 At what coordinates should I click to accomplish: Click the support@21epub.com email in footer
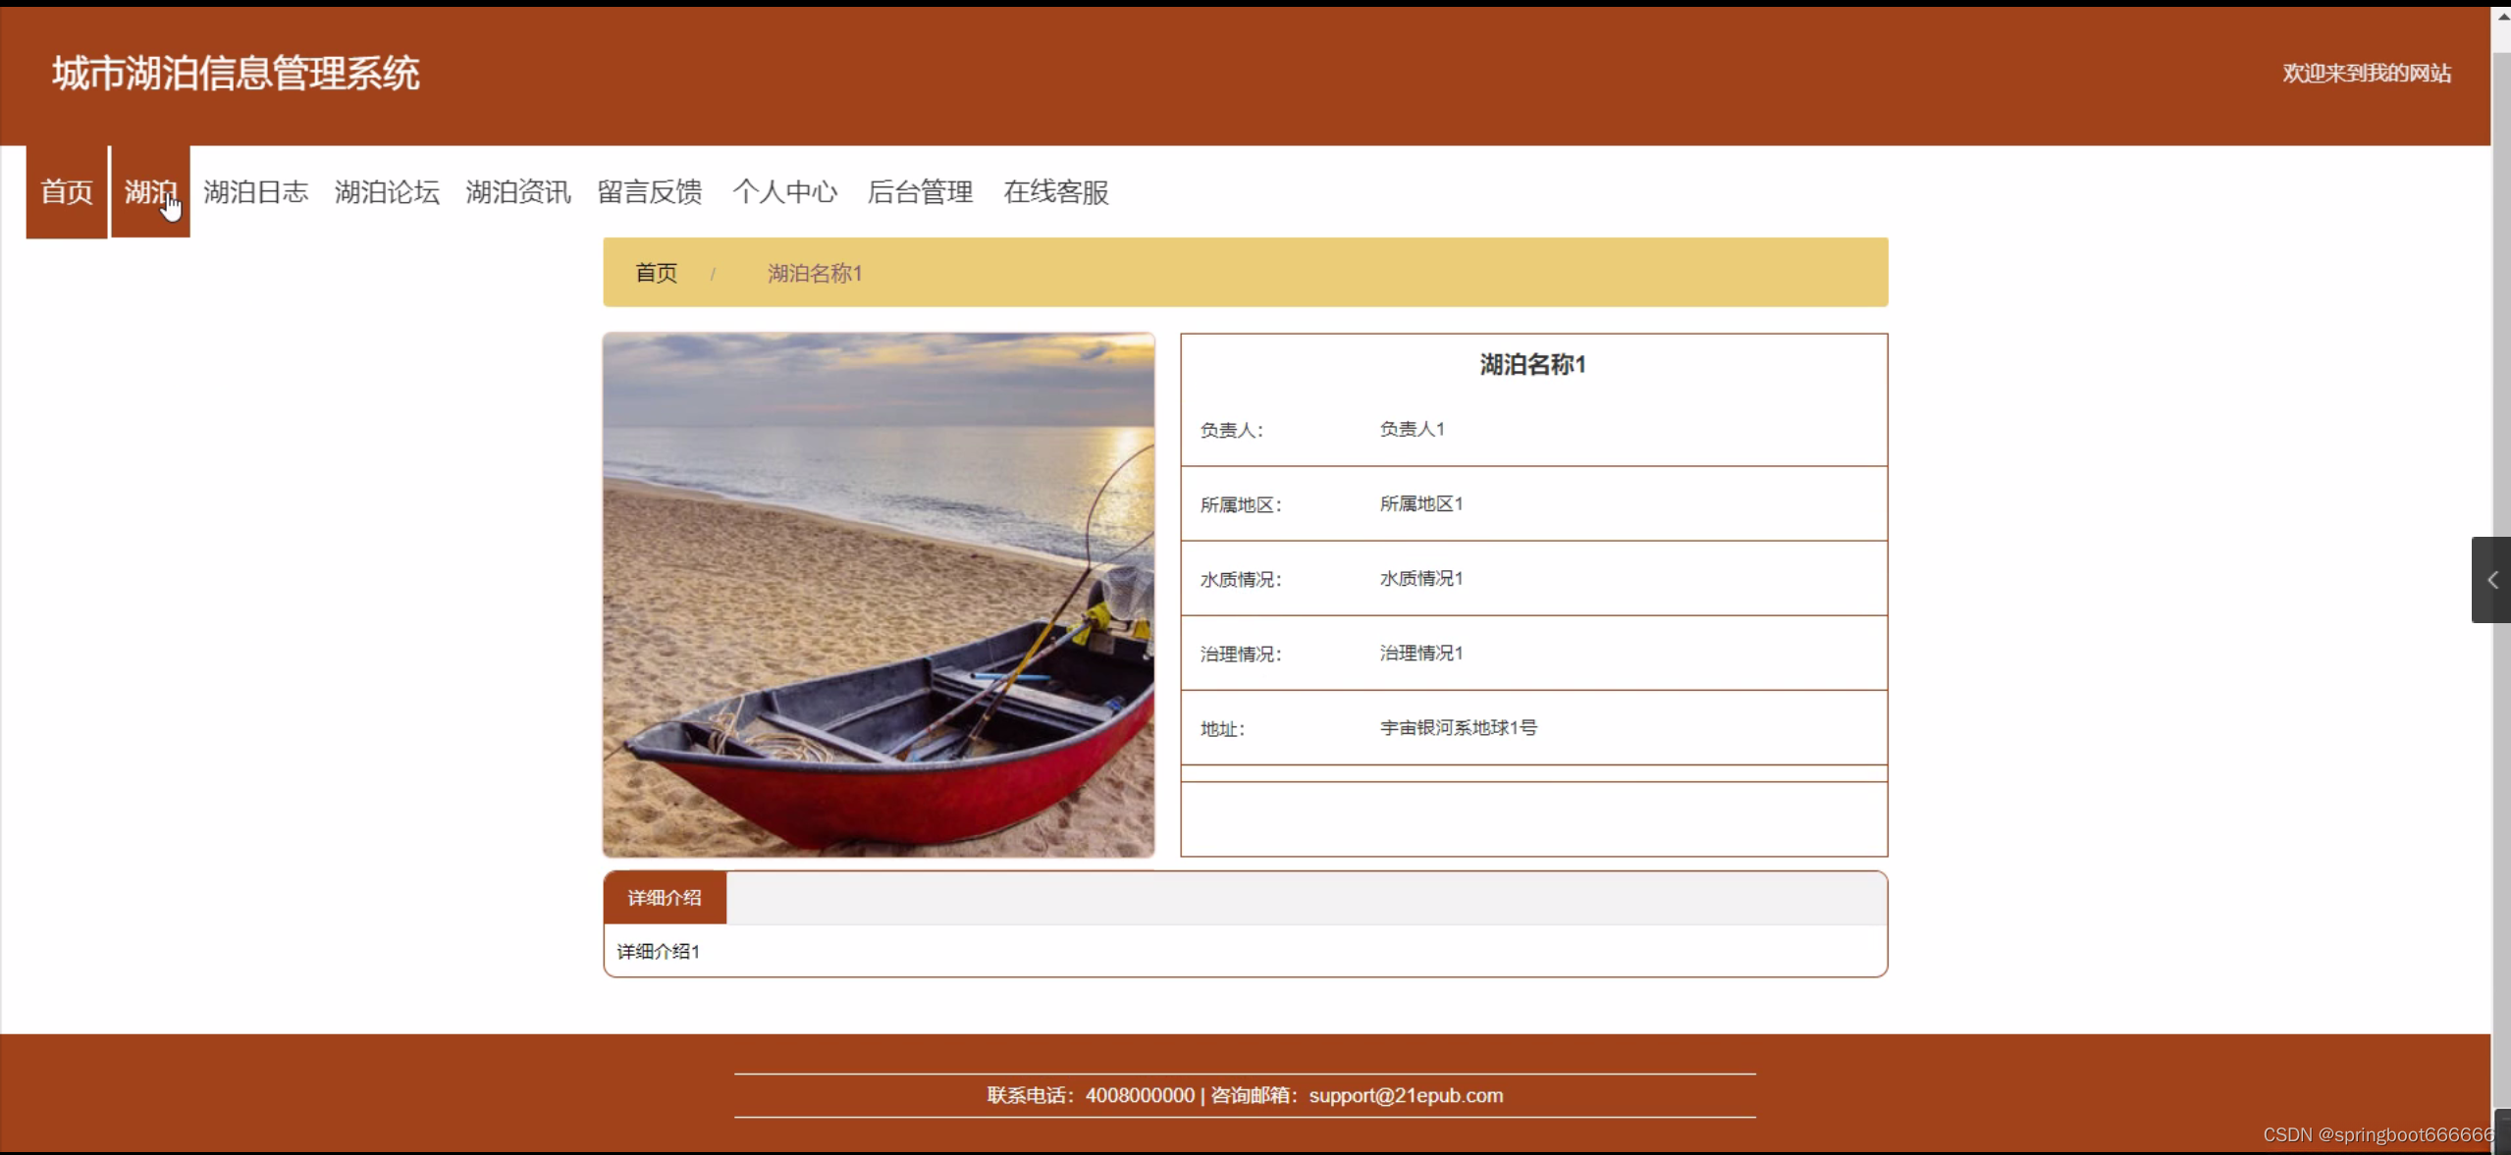click(x=1405, y=1095)
